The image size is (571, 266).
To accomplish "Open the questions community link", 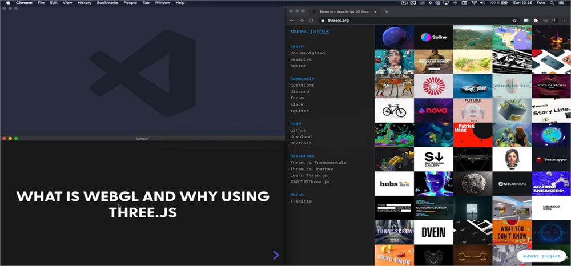I will [x=302, y=85].
